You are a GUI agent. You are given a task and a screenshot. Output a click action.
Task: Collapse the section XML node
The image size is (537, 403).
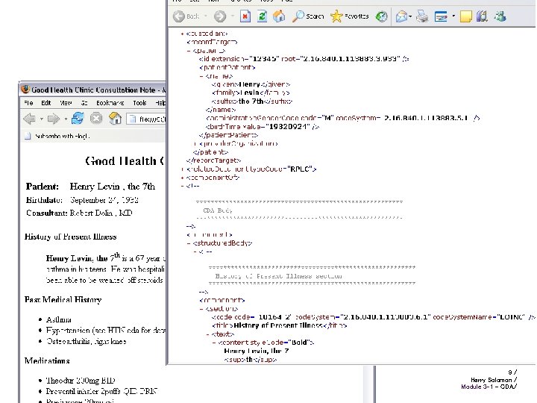click(201, 308)
